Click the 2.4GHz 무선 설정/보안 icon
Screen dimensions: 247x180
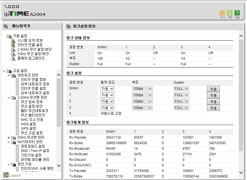tap(14, 50)
